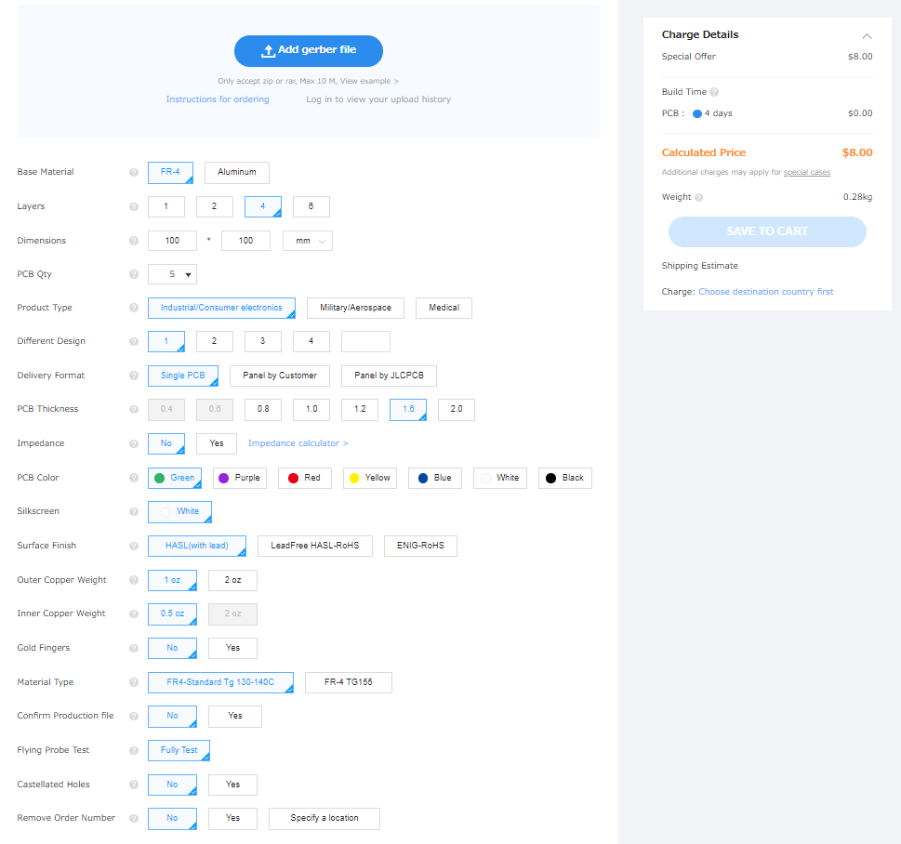Choose 6 layers option
The height and width of the screenshot is (844, 901).
(311, 207)
